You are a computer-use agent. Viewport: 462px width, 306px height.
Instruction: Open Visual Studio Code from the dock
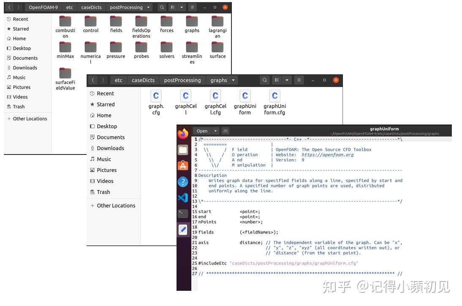coord(183,198)
